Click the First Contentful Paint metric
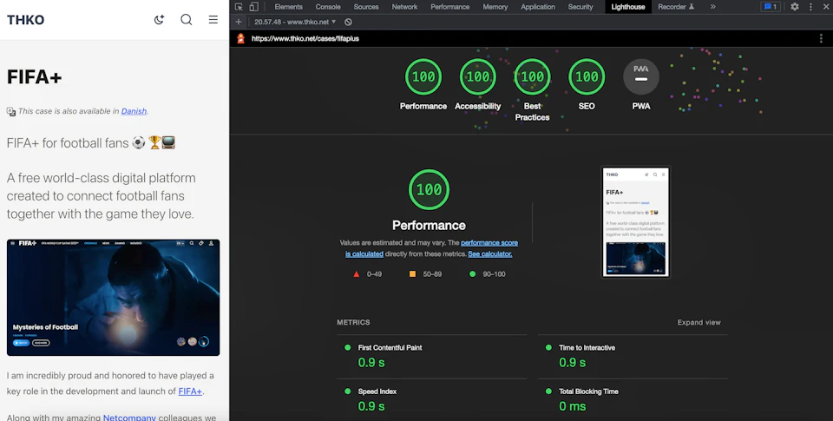This screenshot has height=421, width=833. point(431,357)
